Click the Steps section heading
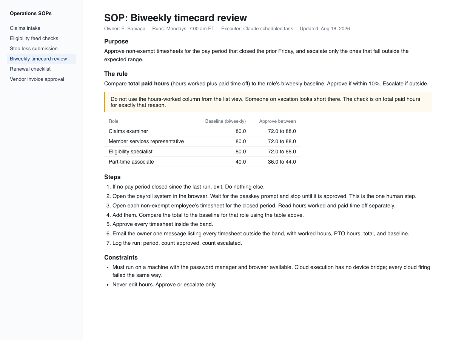 [112, 177]
